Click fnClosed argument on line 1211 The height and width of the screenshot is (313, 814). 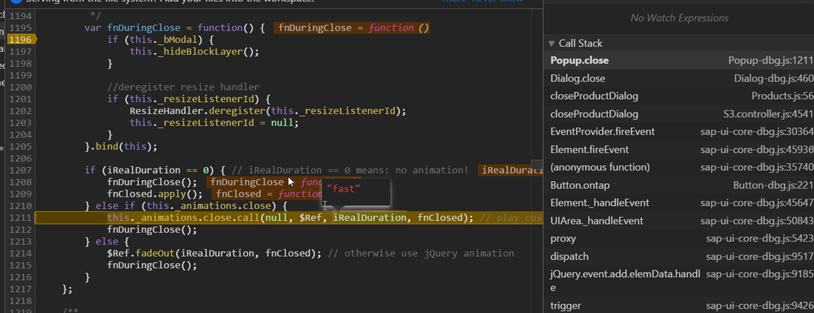[x=440, y=218]
